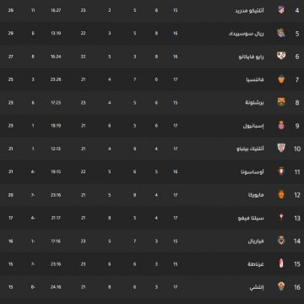Click the Atlético Madrid club crest
This screenshot has width=304, height=304.
pyautogui.click(x=281, y=10)
